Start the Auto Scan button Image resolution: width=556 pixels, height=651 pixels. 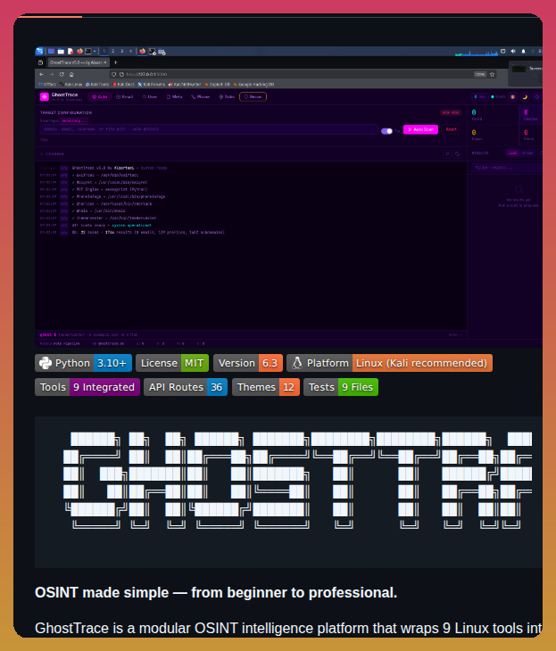(420, 129)
